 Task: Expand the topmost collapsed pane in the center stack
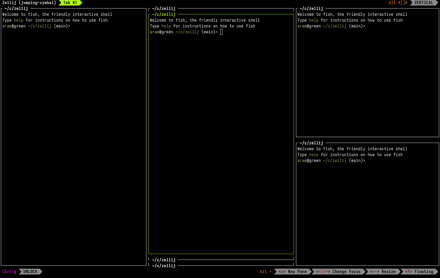[x=221, y=8]
